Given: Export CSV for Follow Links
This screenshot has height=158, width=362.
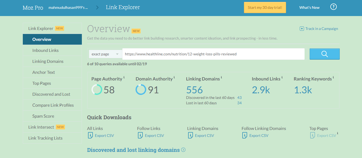Looking at the screenshot, I should 154,136.
